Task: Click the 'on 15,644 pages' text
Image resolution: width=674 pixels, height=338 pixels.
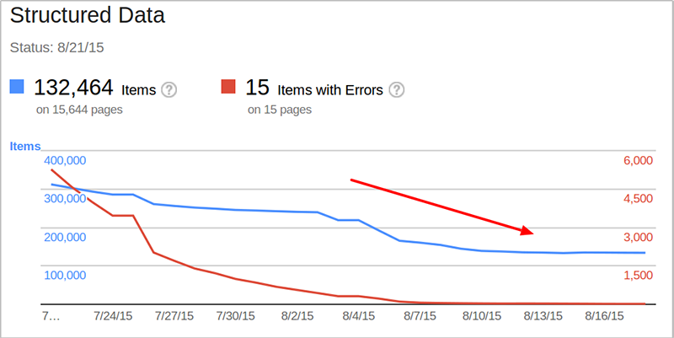Action: pos(79,110)
